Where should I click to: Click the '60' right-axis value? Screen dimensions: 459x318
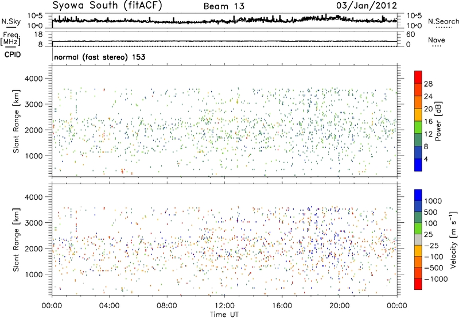(410, 34)
